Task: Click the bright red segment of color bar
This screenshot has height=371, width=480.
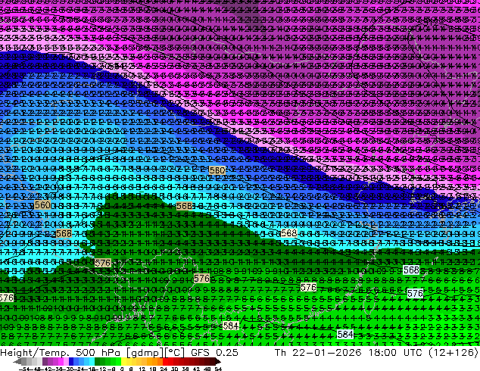Action: point(165,362)
